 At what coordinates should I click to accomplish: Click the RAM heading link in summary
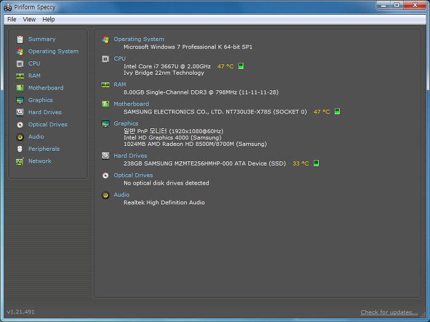click(120, 85)
